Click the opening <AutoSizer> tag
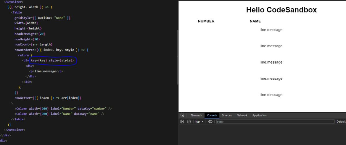This screenshot has width=346, height=145. tap(14, 2)
